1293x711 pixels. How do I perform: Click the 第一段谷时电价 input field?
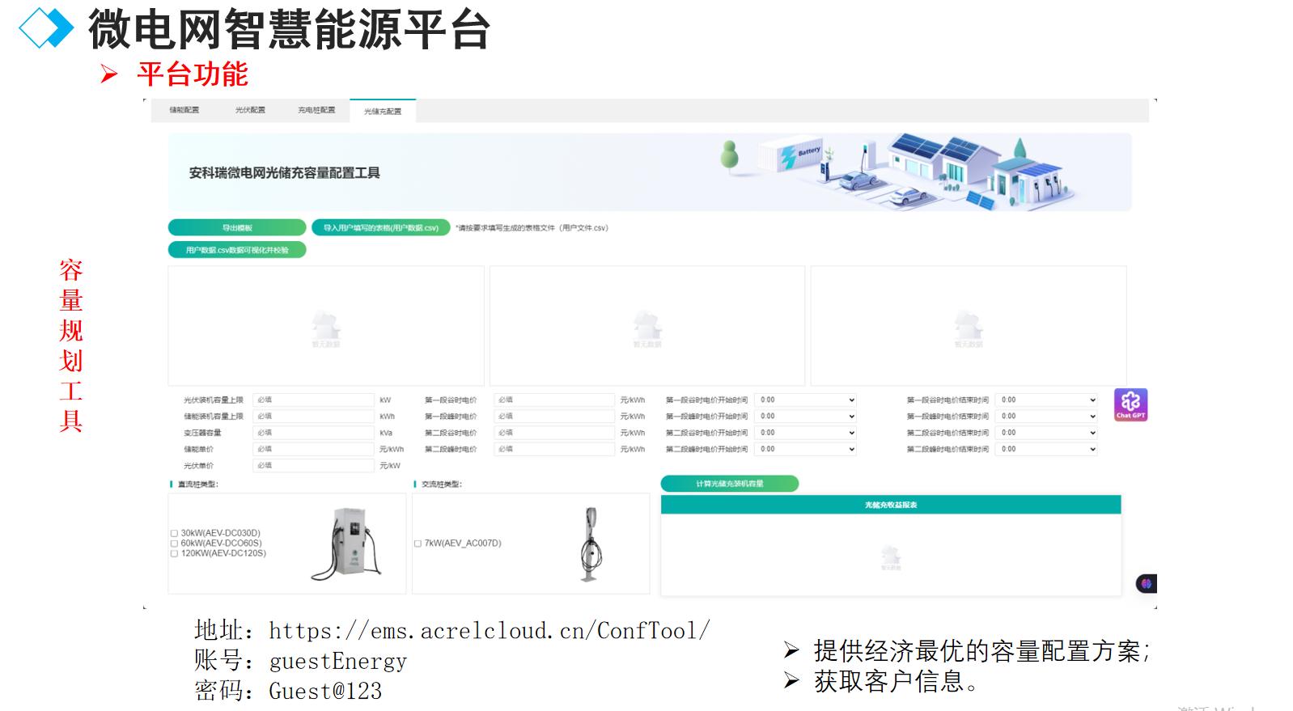click(x=554, y=400)
